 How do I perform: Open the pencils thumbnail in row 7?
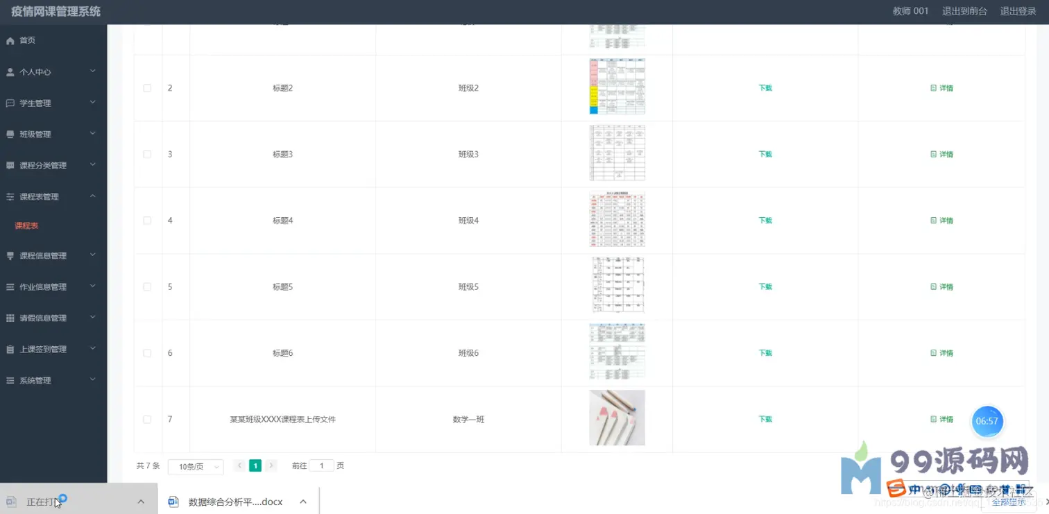(x=617, y=418)
